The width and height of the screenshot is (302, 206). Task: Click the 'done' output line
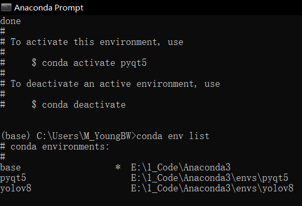[10, 21]
